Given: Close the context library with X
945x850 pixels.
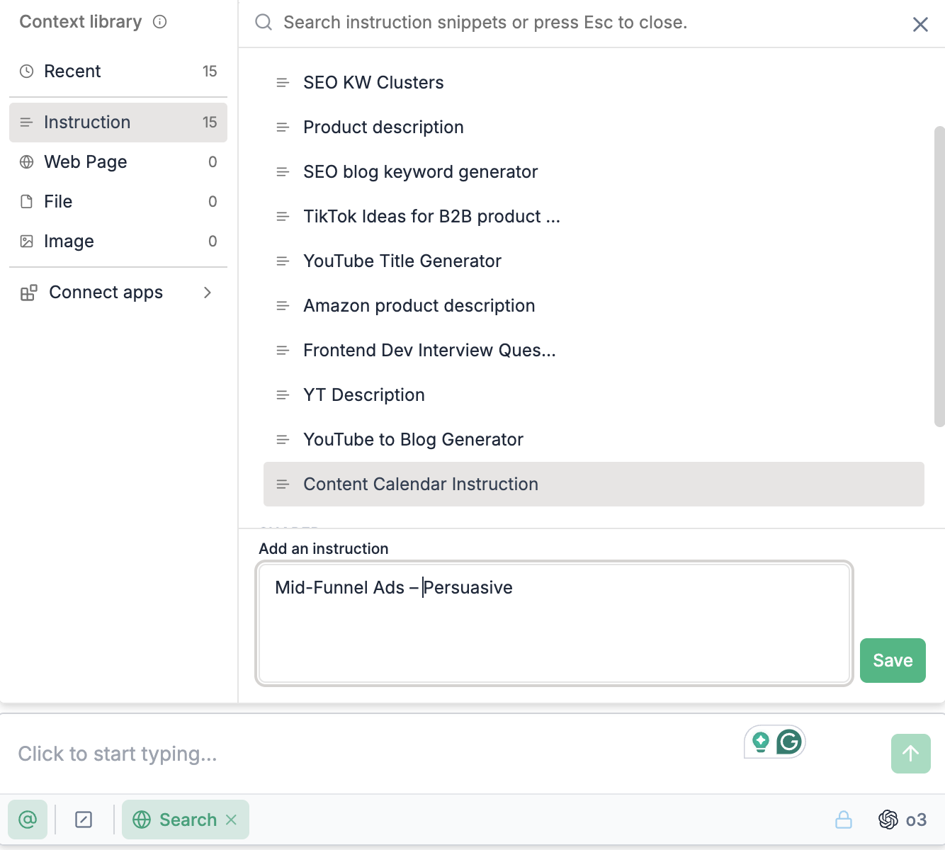Looking at the screenshot, I should coord(920,25).
